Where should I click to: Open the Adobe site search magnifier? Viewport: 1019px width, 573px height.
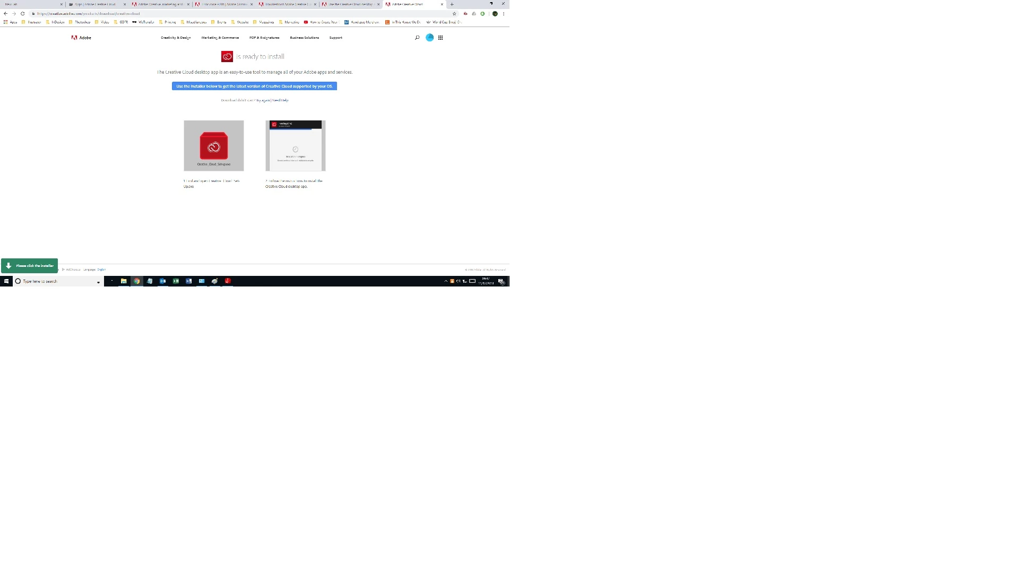coord(417,38)
